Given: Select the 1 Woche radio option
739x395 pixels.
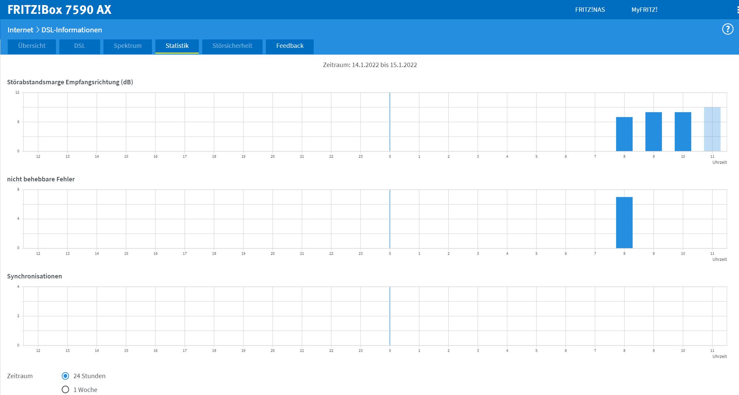Looking at the screenshot, I should click(x=65, y=390).
